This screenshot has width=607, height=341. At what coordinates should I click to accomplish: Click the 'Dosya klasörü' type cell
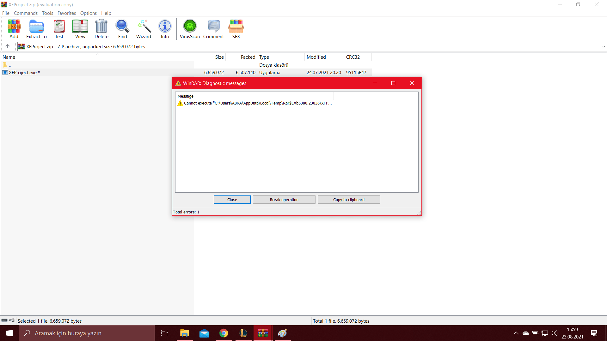click(274, 65)
